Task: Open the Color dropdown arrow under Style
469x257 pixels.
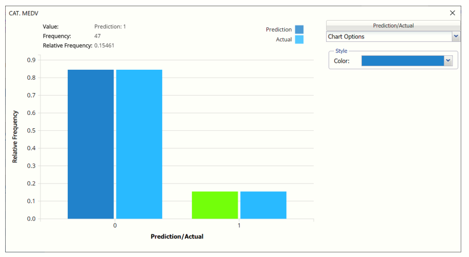Action: (448, 61)
